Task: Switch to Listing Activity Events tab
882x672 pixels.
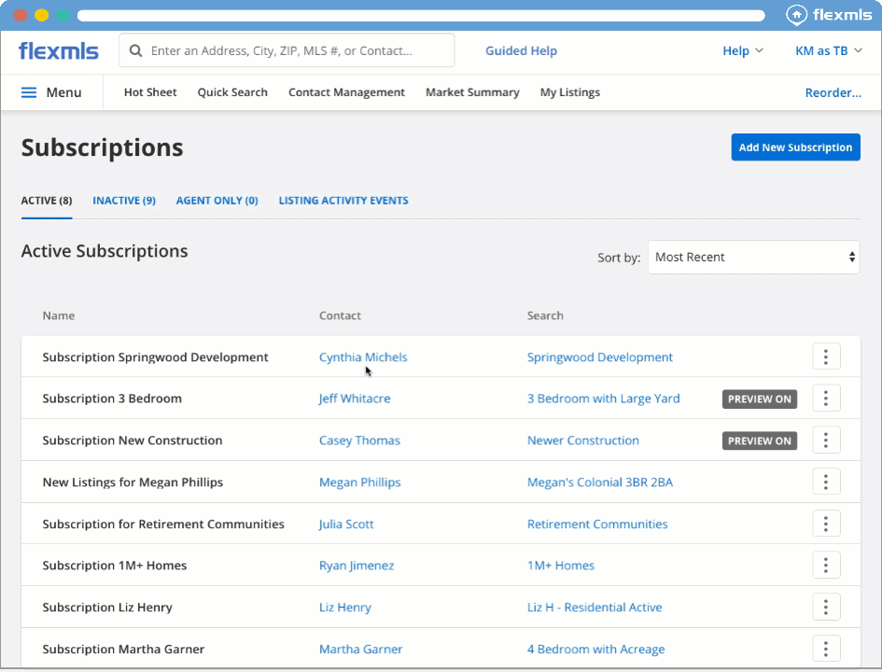Action: point(343,201)
